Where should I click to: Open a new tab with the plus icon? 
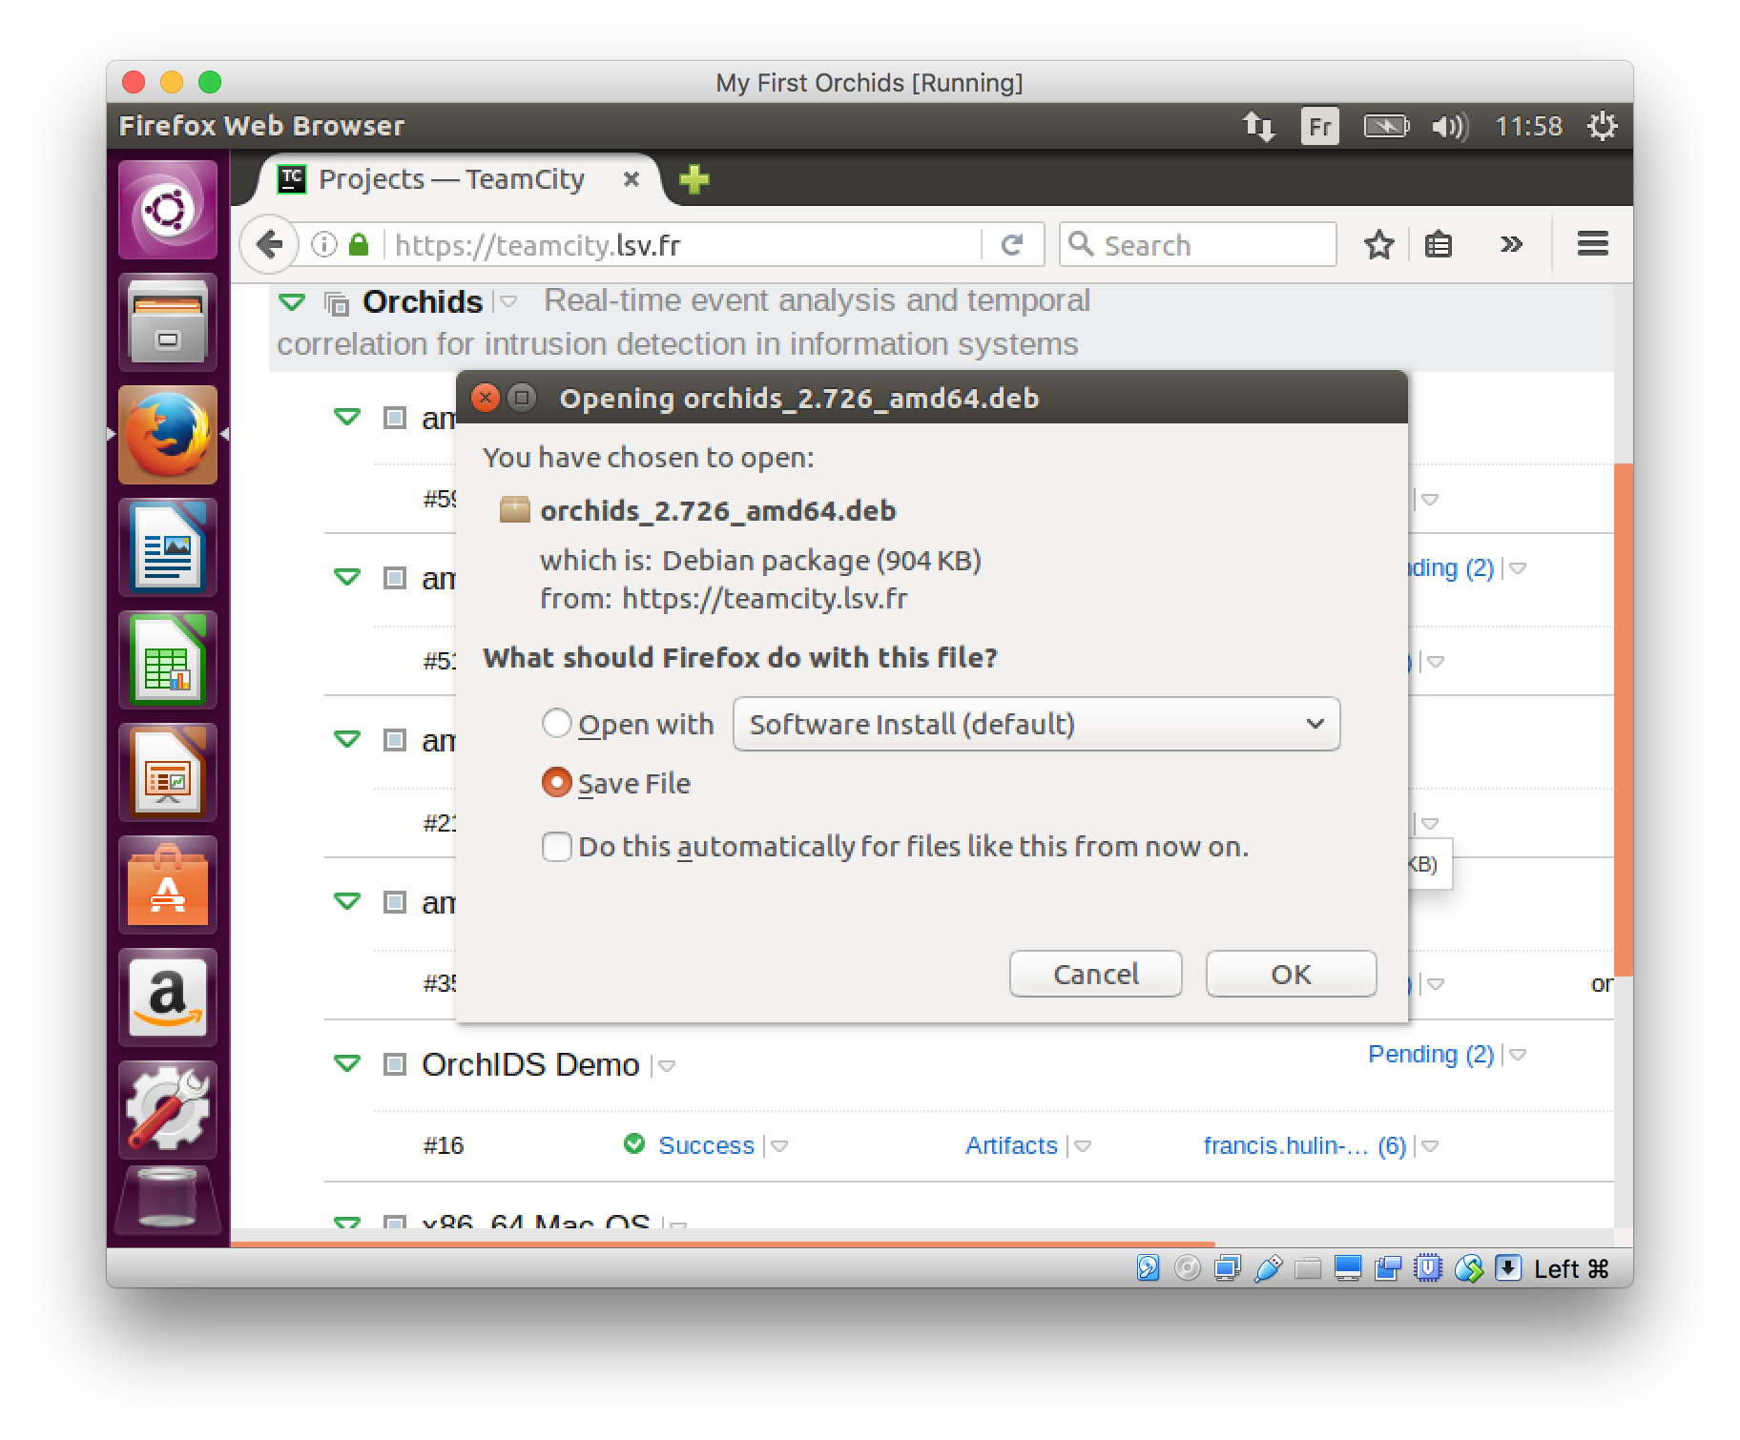click(x=694, y=179)
